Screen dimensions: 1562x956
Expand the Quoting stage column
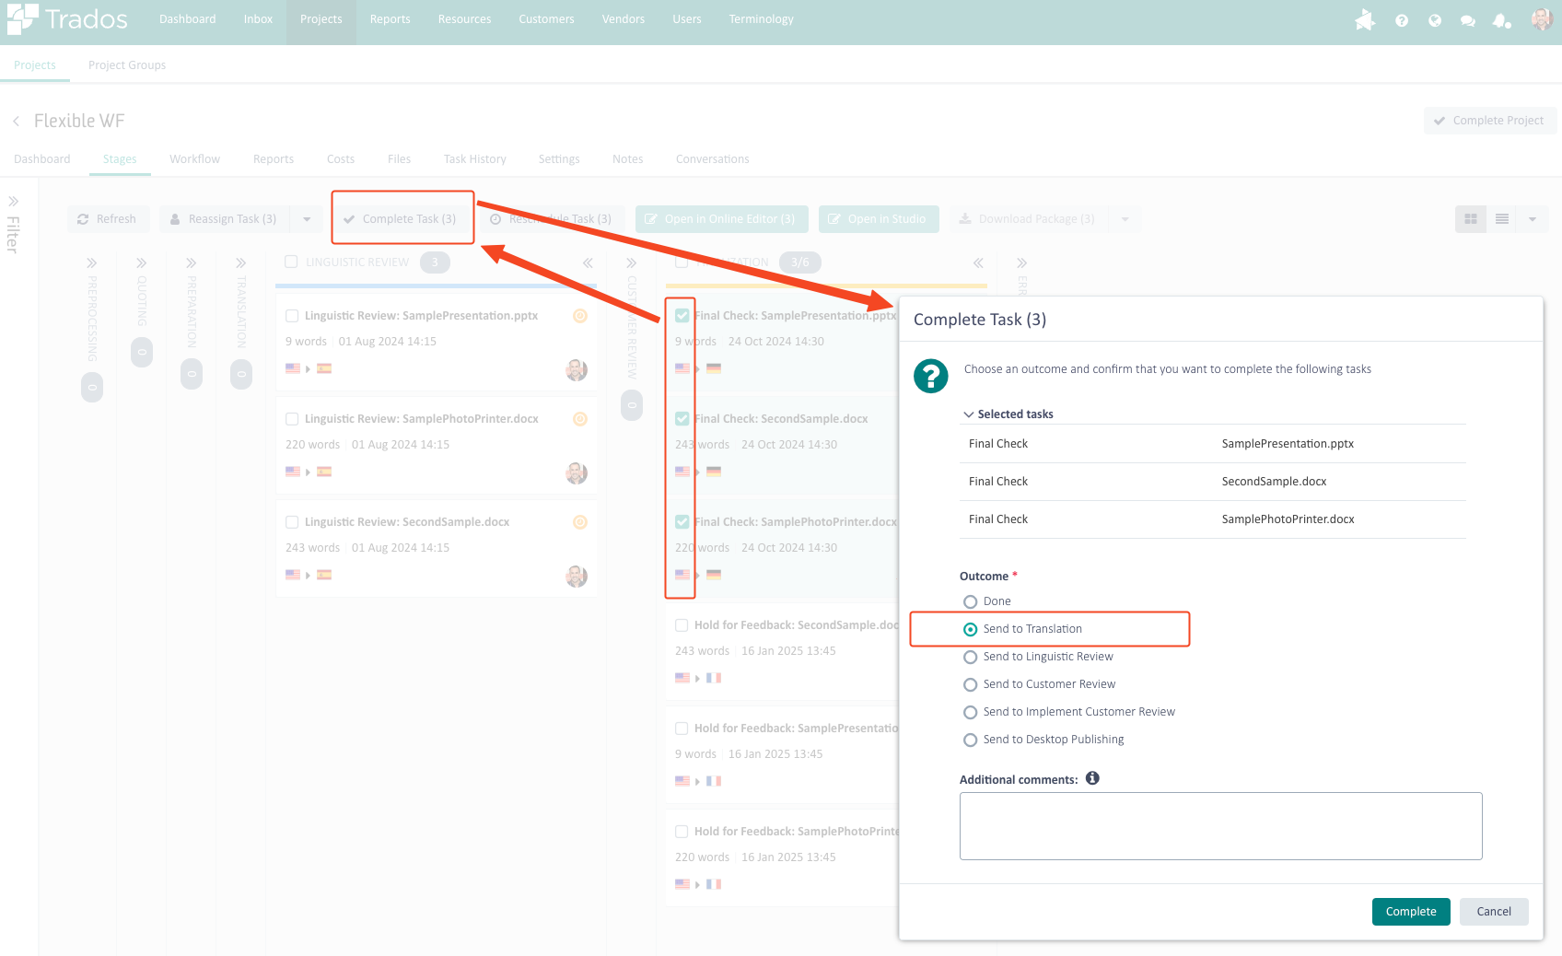(x=142, y=263)
